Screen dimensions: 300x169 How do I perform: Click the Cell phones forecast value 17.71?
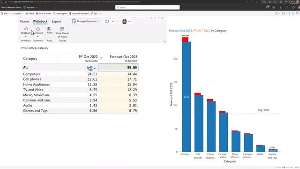tap(132, 79)
